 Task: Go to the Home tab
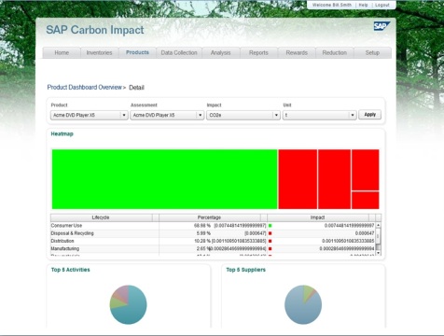[62, 52]
